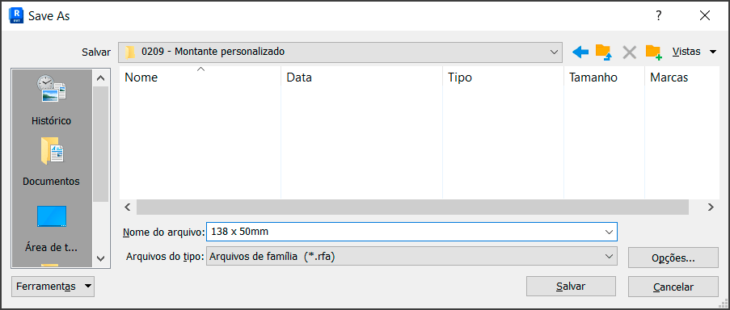Open the Vistas views dropdown

(x=694, y=52)
